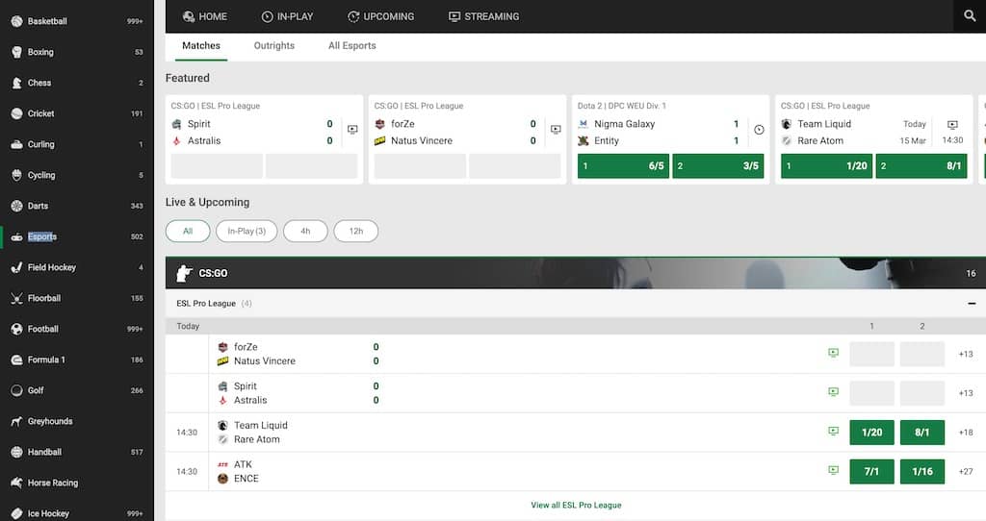
Task: Bet Team Liquid 1/20 in match list
Action: tap(871, 433)
